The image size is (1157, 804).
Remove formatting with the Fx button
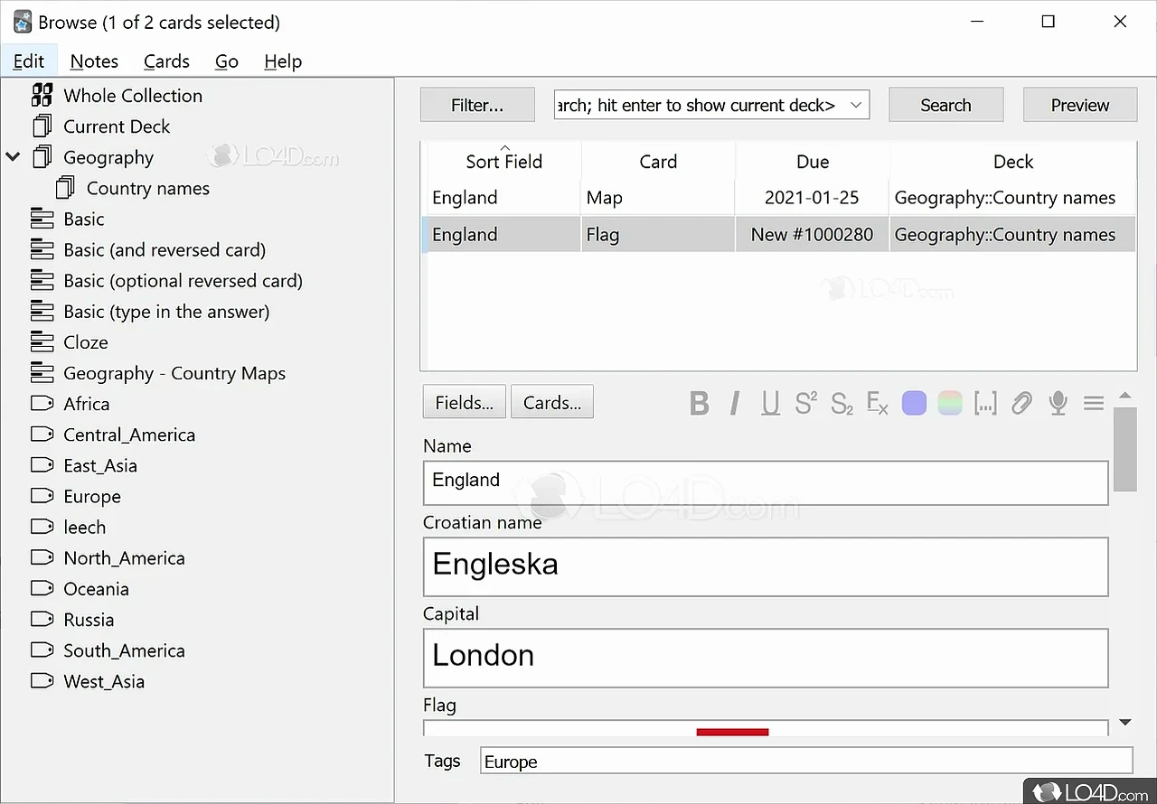878,403
